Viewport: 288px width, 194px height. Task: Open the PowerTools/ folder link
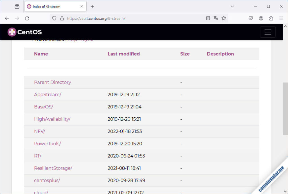point(48,143)
